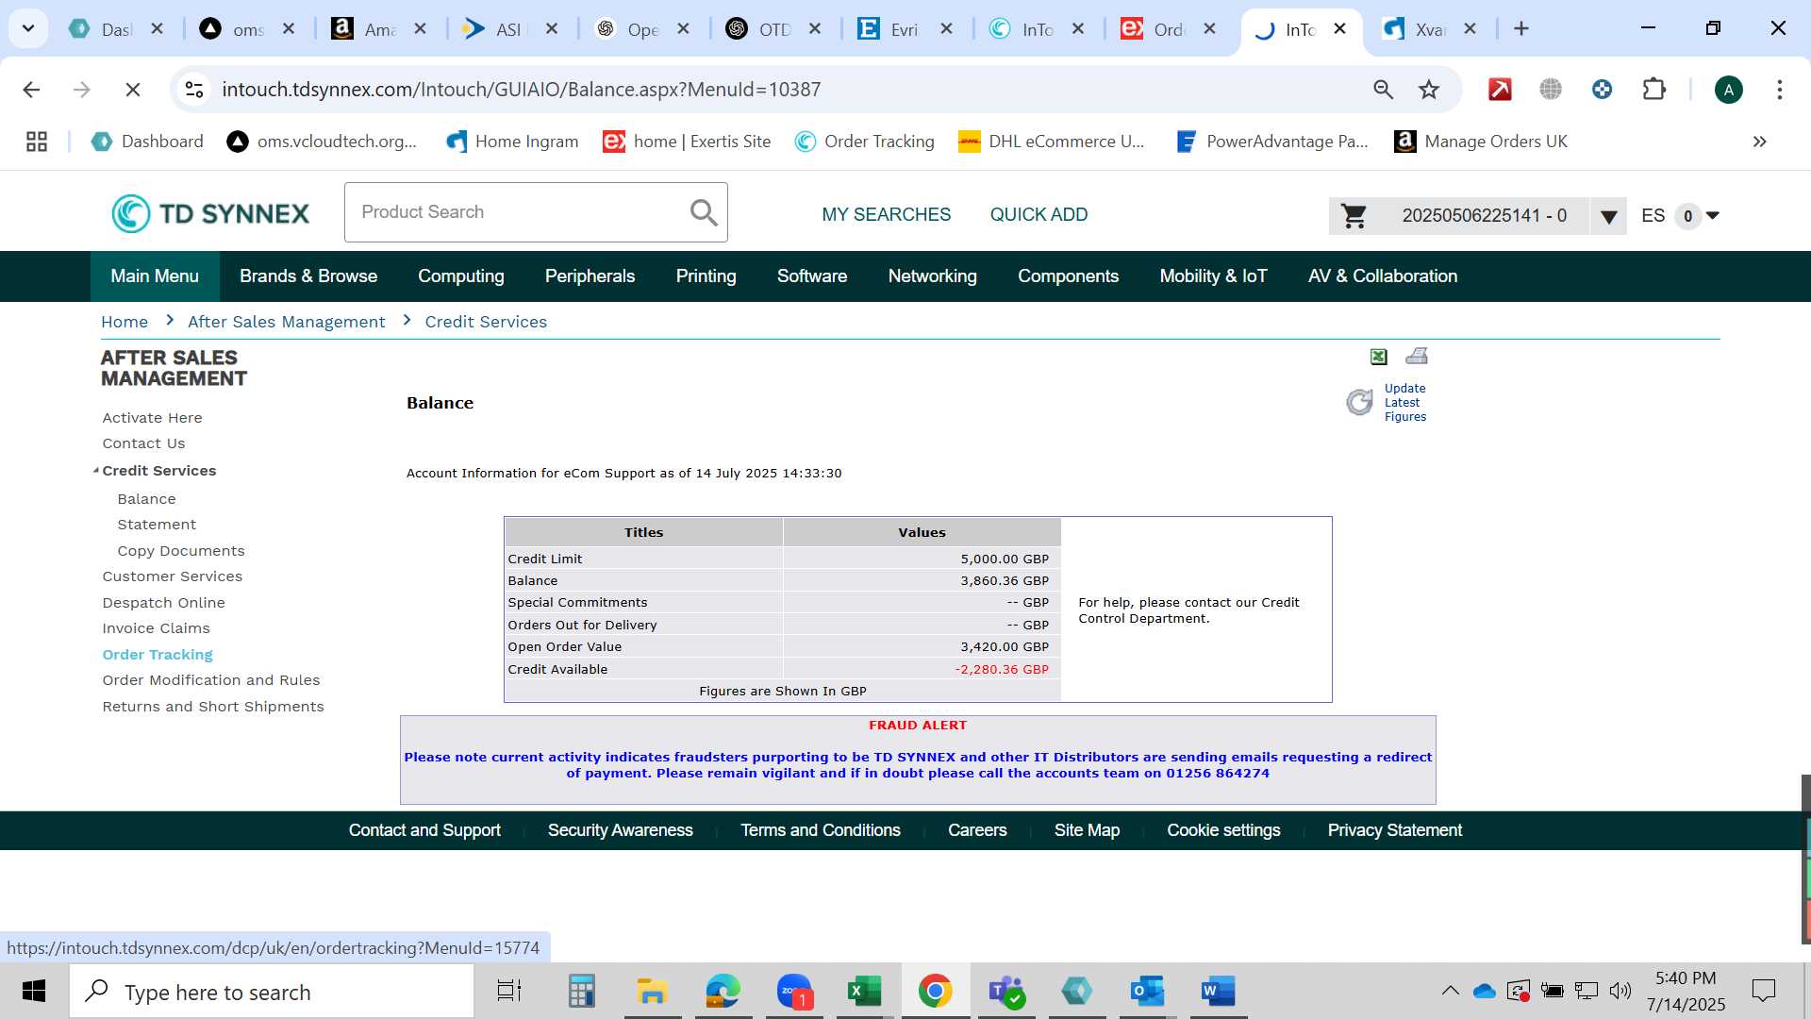Click Cookie settings footer link
Image resolution: width=1811 pixels, height=1019 pixels.
tap(1223, 830)
